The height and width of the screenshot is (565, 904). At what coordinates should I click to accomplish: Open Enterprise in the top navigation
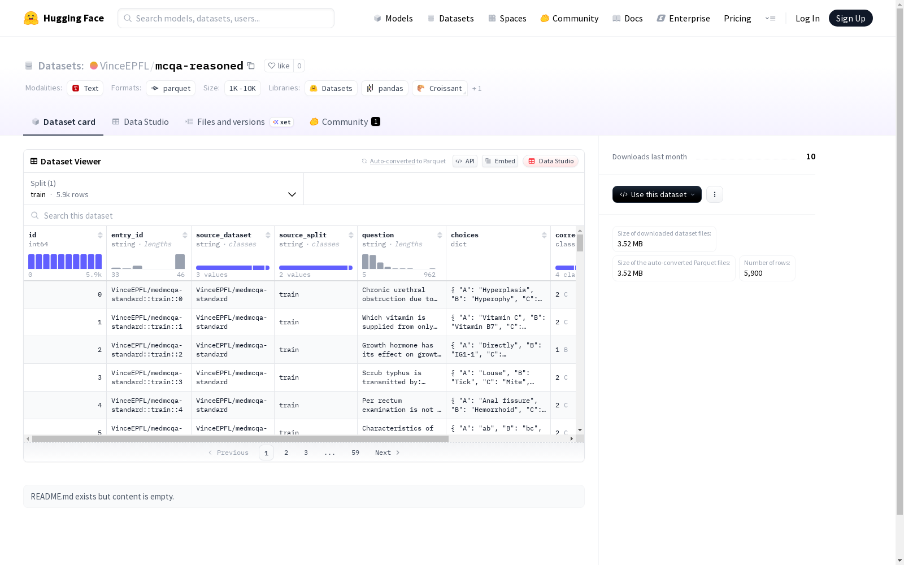(684, 18)
